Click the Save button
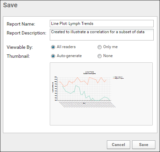Image resolution: width=160 pixels, height=152 pixels. 144,145
